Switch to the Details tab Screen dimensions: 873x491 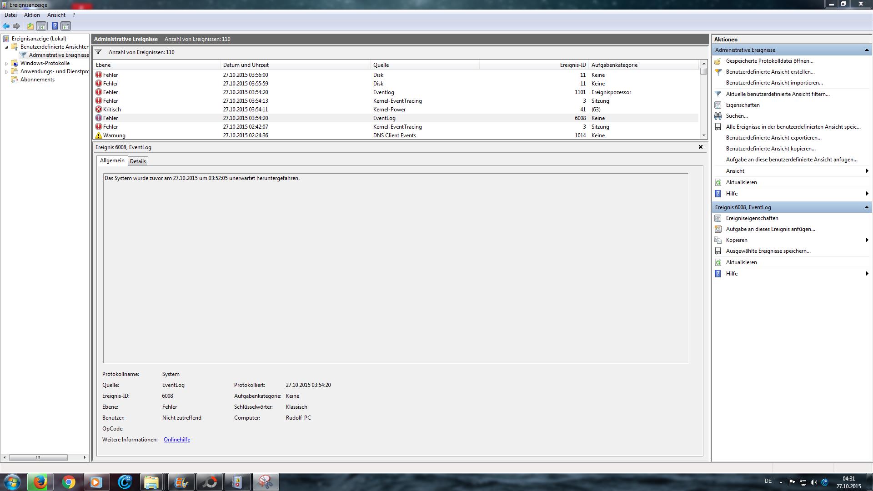pyautogui.click(x=138, y=161)
